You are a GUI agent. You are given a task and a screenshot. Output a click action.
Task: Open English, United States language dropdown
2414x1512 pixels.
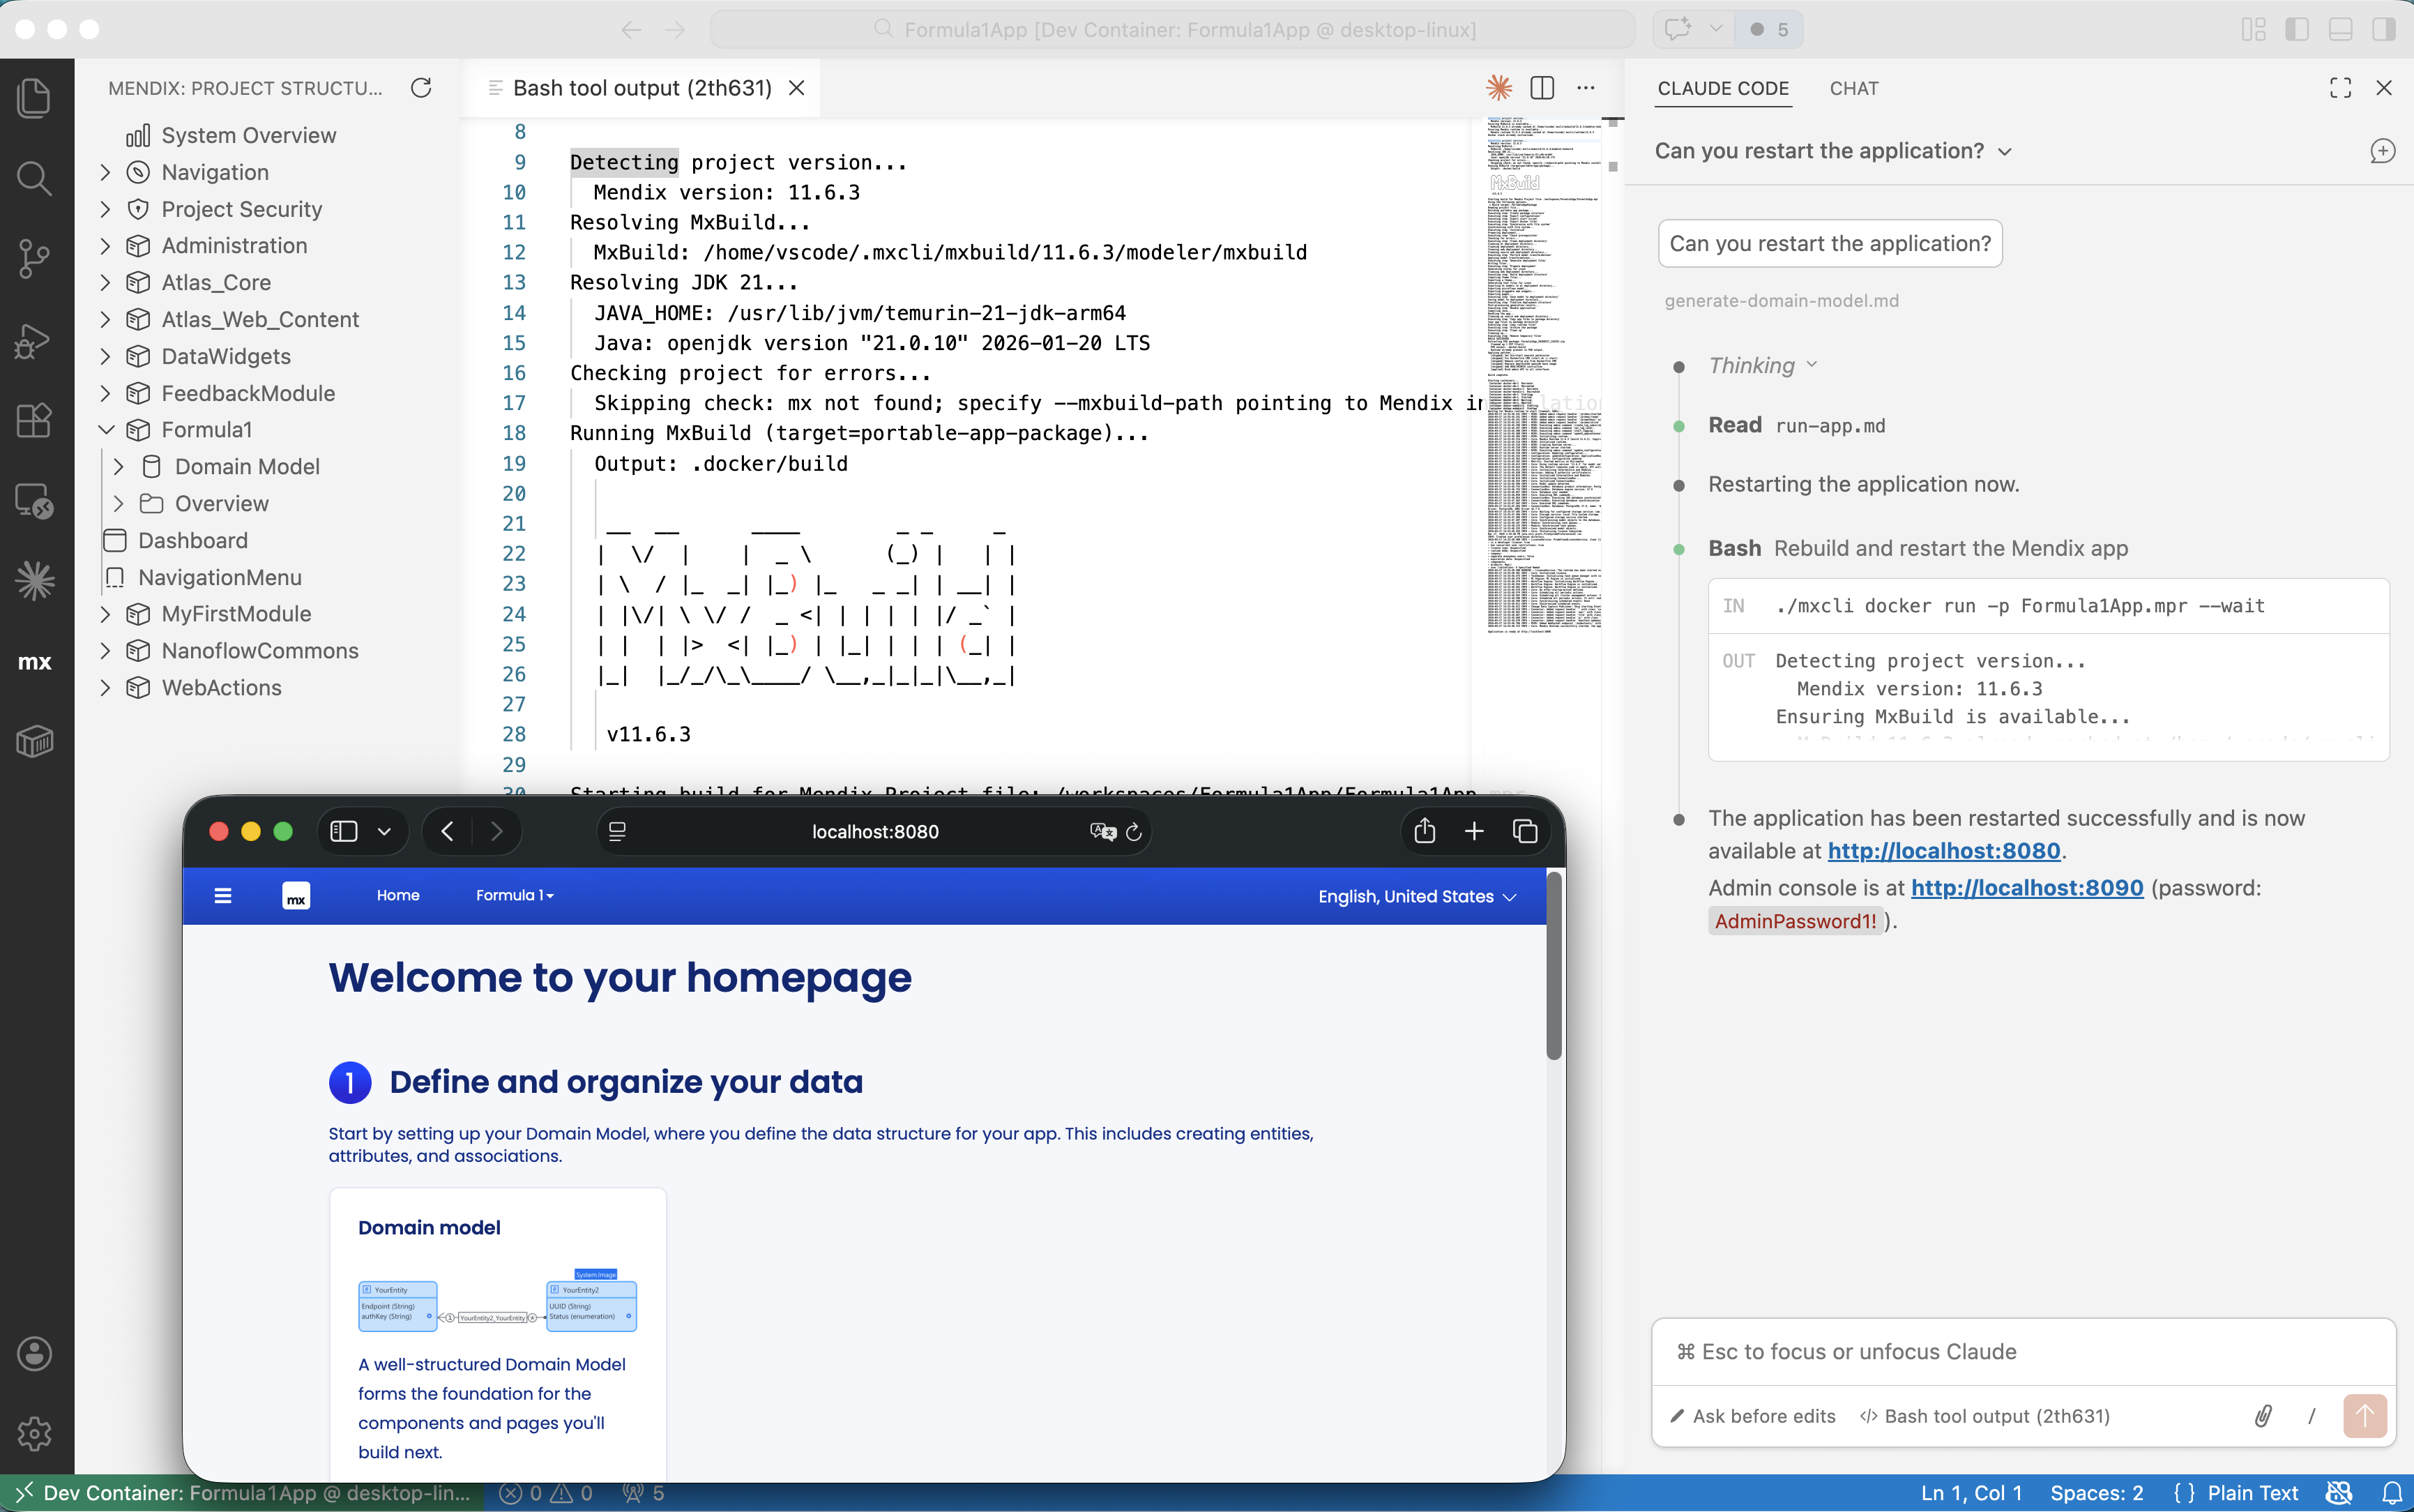click(1418, 897)
